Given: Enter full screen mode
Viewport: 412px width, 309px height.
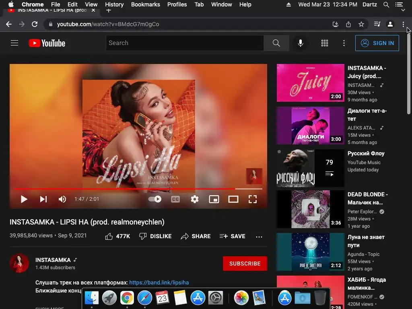Looking at the screenshot, I should click(x=253, y=199).
